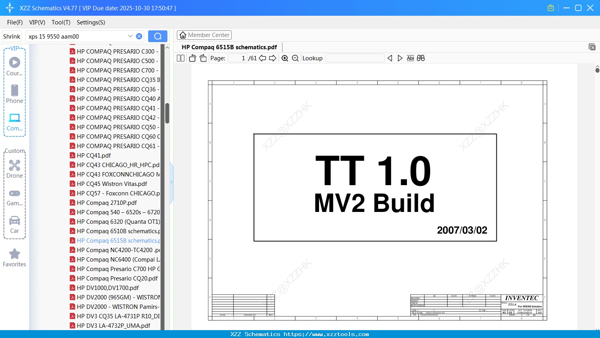
Task: Open HP CQ41.pdf file
Action: 91,155
